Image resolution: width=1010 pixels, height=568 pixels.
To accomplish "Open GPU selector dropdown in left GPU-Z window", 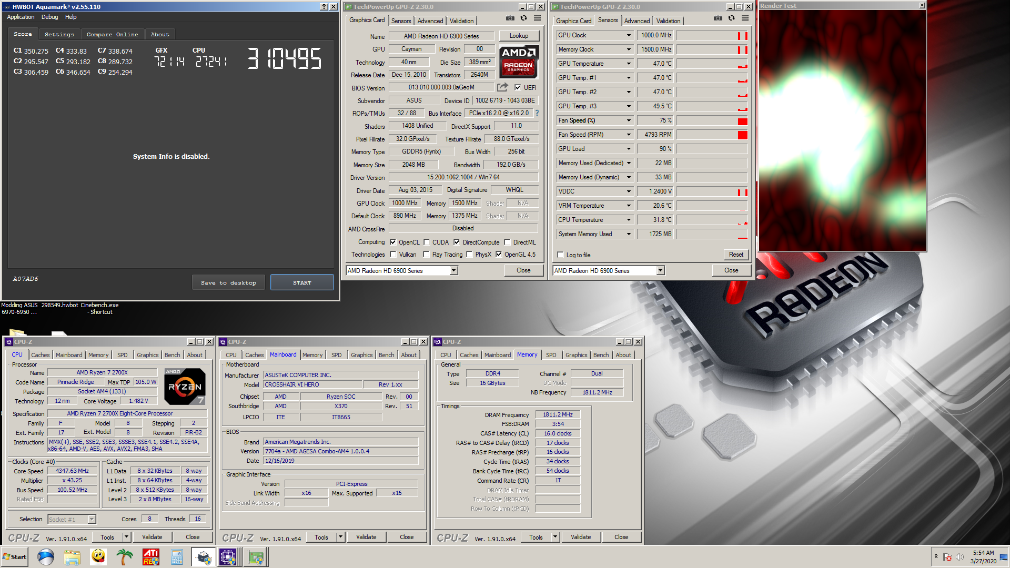I will click(x=453, y=271).
